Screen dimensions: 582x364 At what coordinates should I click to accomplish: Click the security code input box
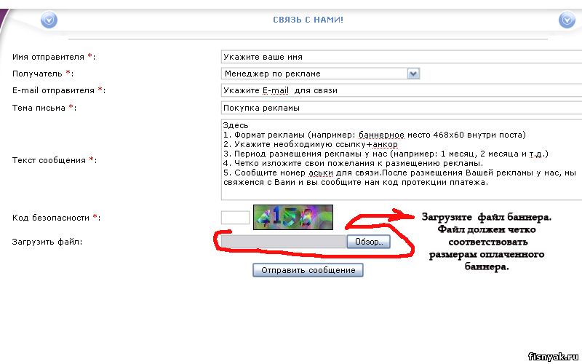(235, 218)
